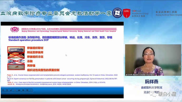Click the text 首都医科大学附属 under speaker name
The height and width of the screenshot is (102, 182).
(152, 88)
